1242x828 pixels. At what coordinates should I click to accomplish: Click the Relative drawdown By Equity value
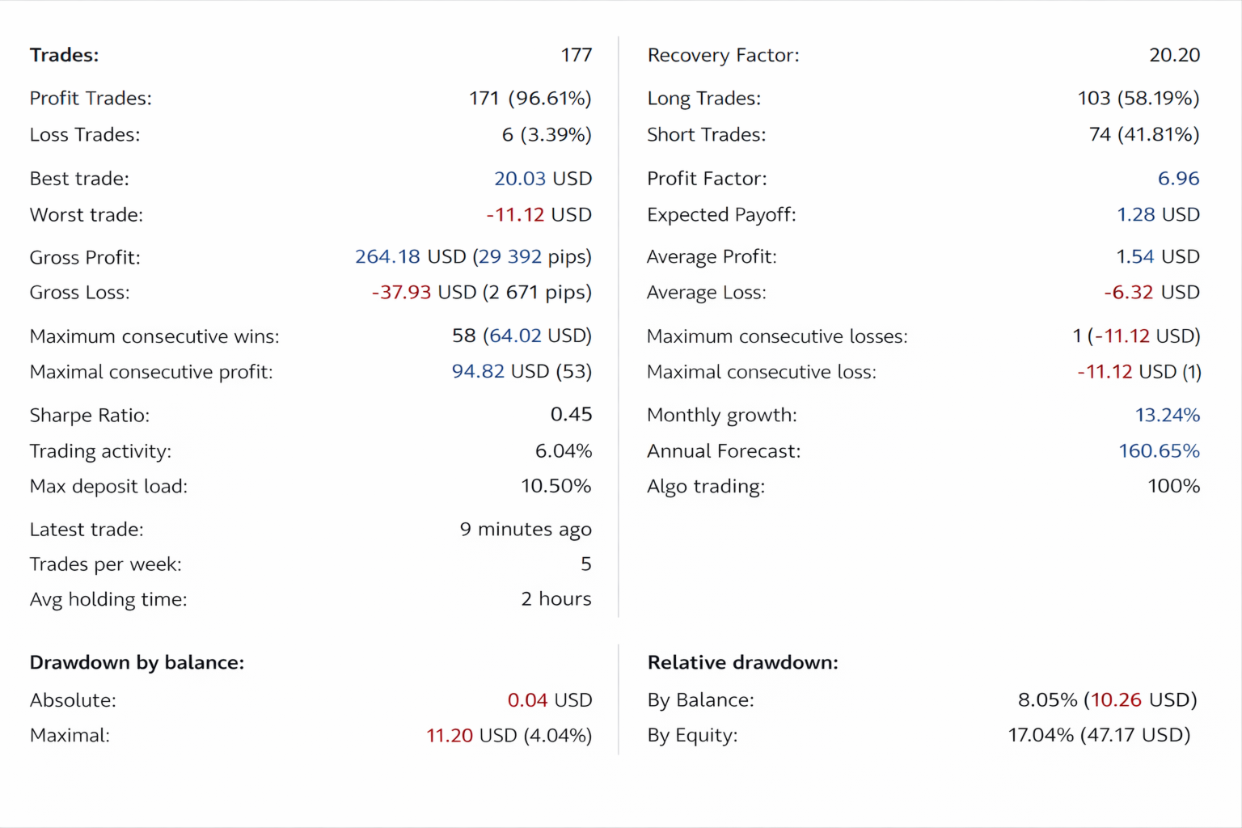tap(1099, 735)
